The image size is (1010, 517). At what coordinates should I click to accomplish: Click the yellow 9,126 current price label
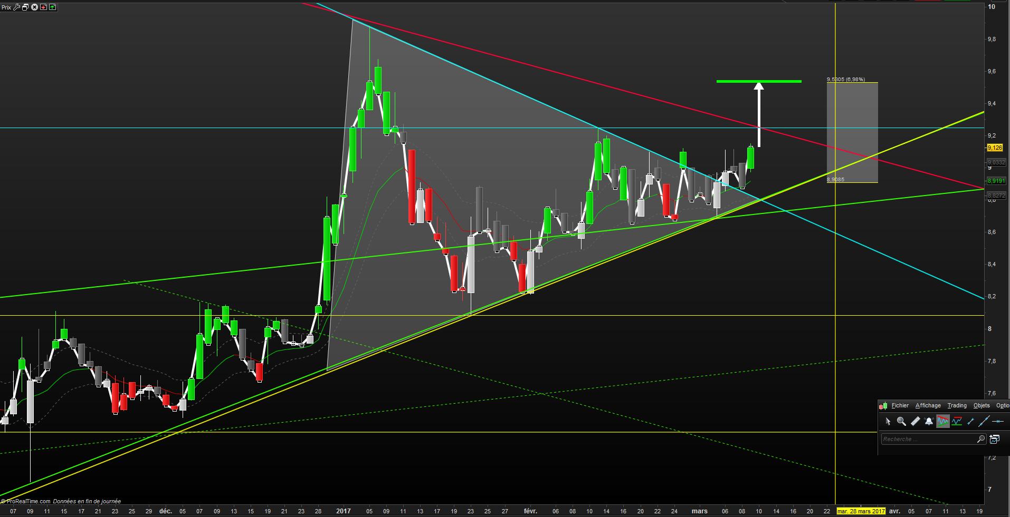[x=995, y=148]
